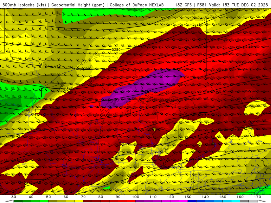
Task: Click the 60 value on the color scale
Action: pos(66,197)
